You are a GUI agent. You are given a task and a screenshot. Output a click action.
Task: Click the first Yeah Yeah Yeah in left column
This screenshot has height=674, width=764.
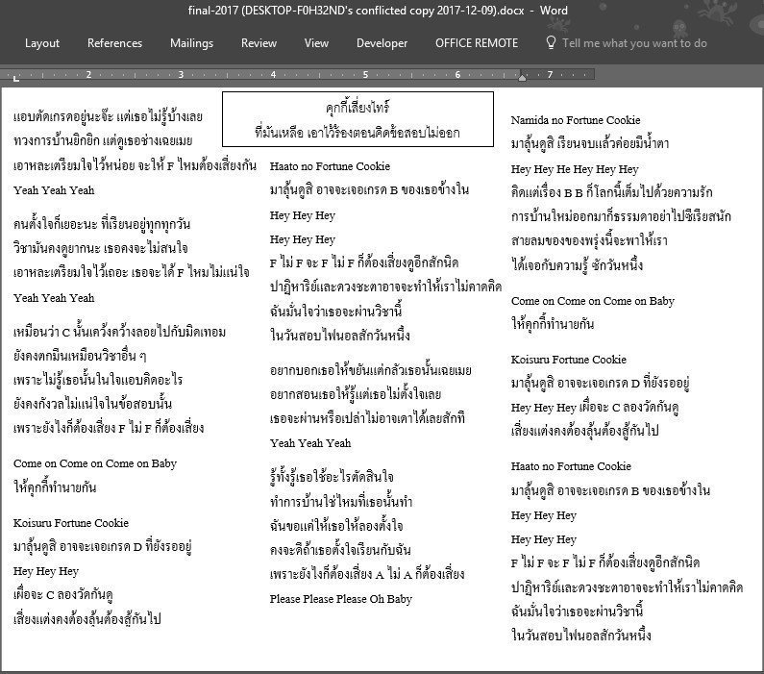tap(54, 190)
